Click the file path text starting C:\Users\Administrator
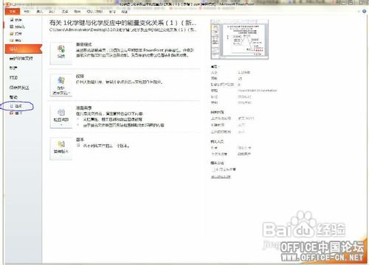The width and height of the screenshot is (369, 265). [123, 29]
